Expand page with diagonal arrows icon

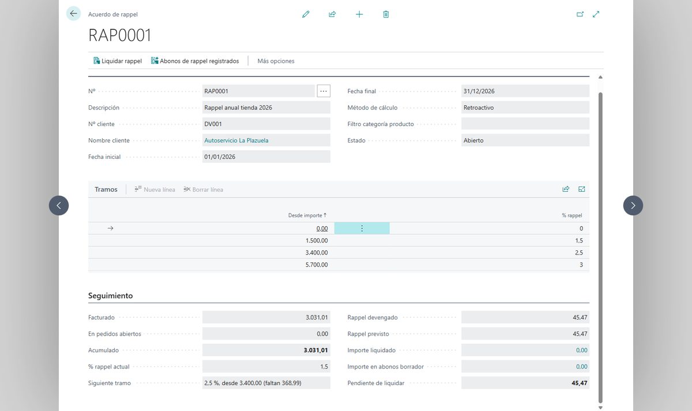pos(596,14)
